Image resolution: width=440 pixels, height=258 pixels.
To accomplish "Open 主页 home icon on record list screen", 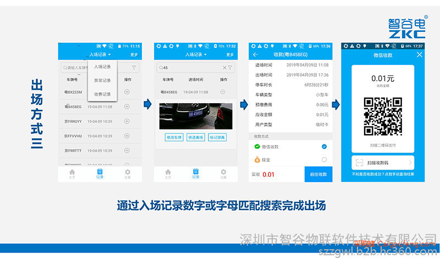I will [72, 173].
